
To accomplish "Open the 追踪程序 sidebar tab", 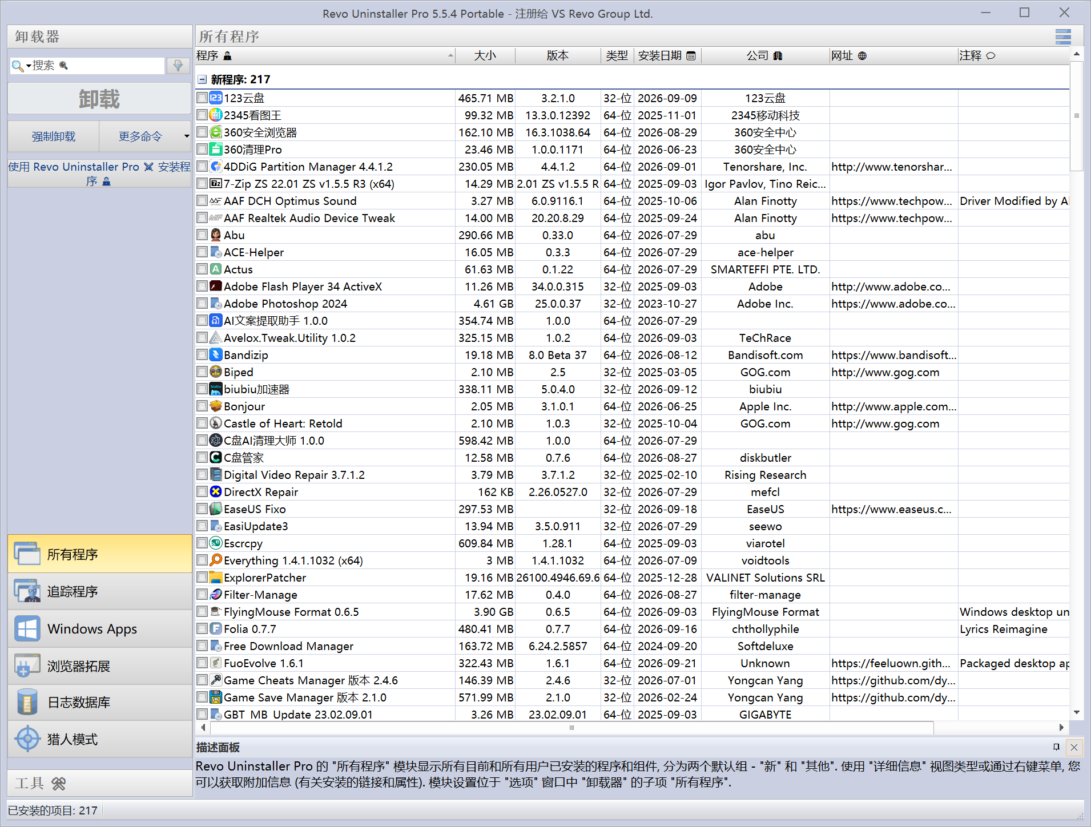I will 100,591.
